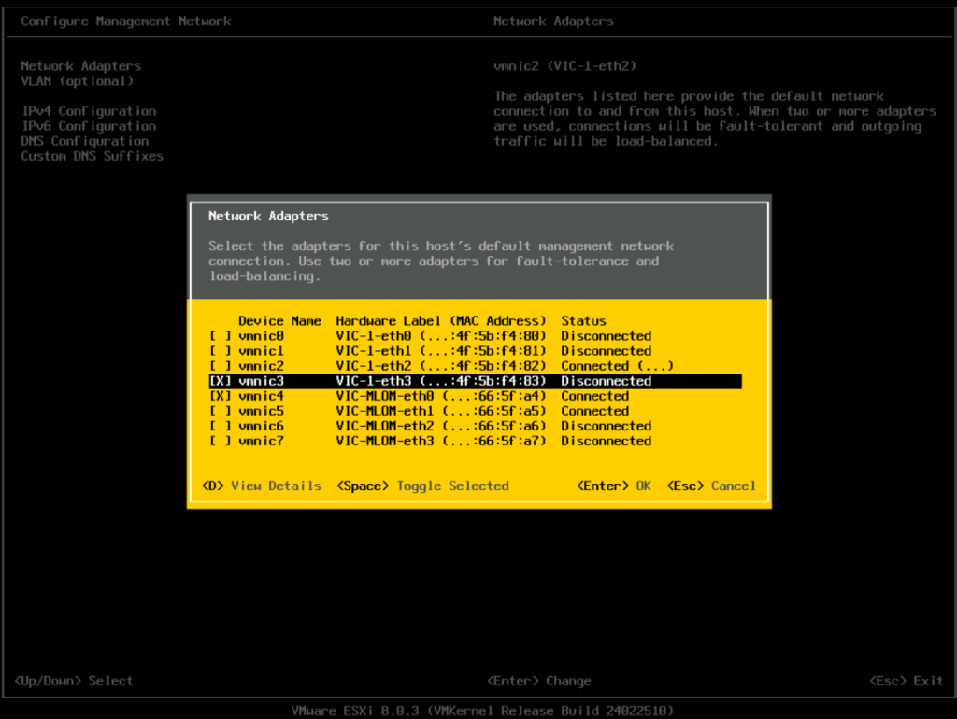Click <Esc> Cancel in dialog
The width and height of the screenshot is (957, 719).
tap(711, 486)
